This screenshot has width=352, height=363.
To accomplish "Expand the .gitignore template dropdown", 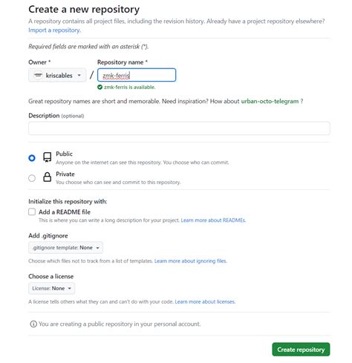I will pos(65,248).
